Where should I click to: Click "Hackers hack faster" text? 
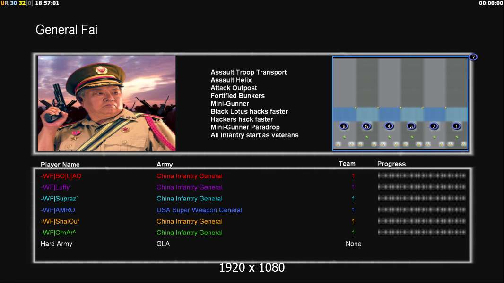pos(242,119)
